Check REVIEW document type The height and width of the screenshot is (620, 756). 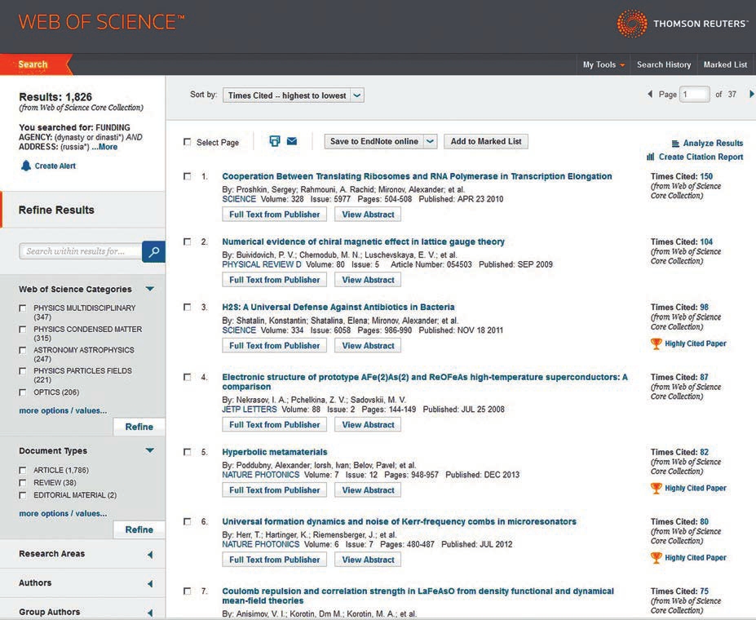point(22,483)
